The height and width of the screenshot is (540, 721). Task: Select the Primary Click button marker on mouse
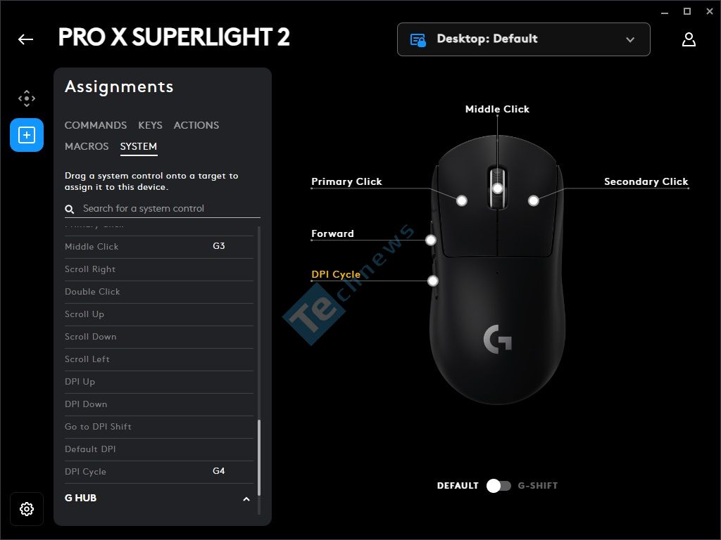point(462,200)
